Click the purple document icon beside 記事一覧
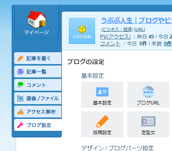Image resolution: width=172 pixels, height=151 pixels. [x=20, y=72]
